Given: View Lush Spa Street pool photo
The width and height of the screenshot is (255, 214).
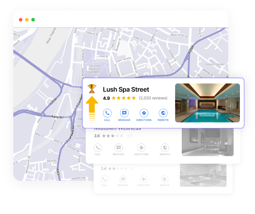Looking at the screenshot, I should (x=208, y=103).
